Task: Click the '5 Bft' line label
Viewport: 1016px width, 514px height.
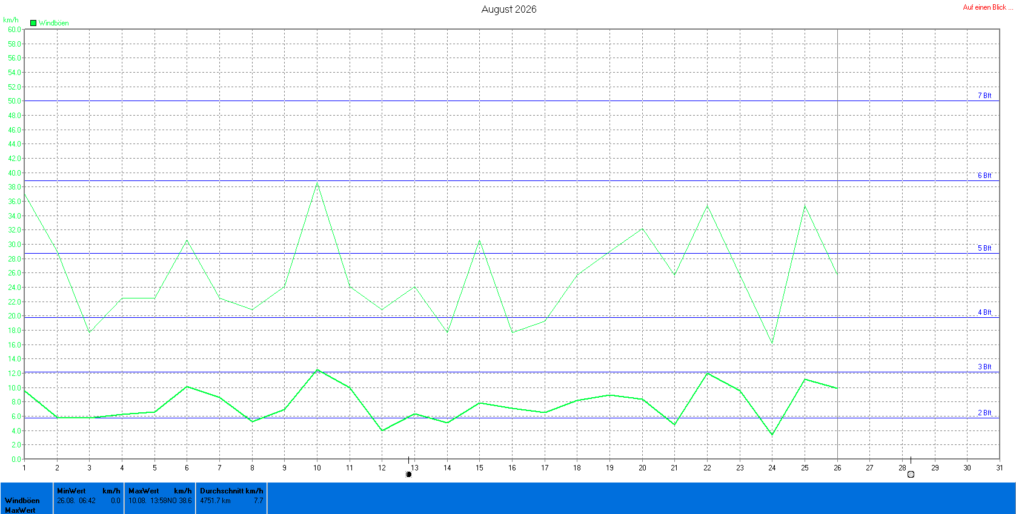Action: pyautogui.click(x=984, y=248)
